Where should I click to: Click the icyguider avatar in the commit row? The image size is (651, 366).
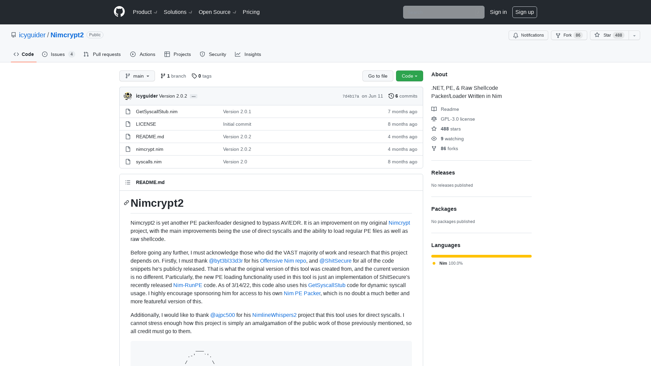click(x=128, y=96)
